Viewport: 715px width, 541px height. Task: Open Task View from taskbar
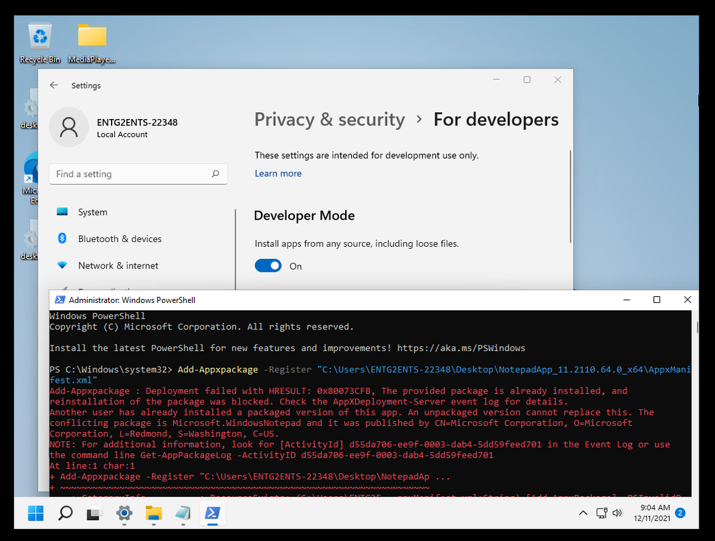(94, 514)
